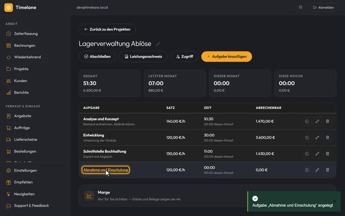Click the 1.470,00 € billable amount
345x216 pixels.
265,121
